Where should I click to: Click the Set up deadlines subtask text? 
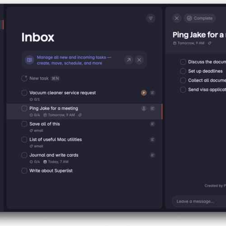click(205, 71)
